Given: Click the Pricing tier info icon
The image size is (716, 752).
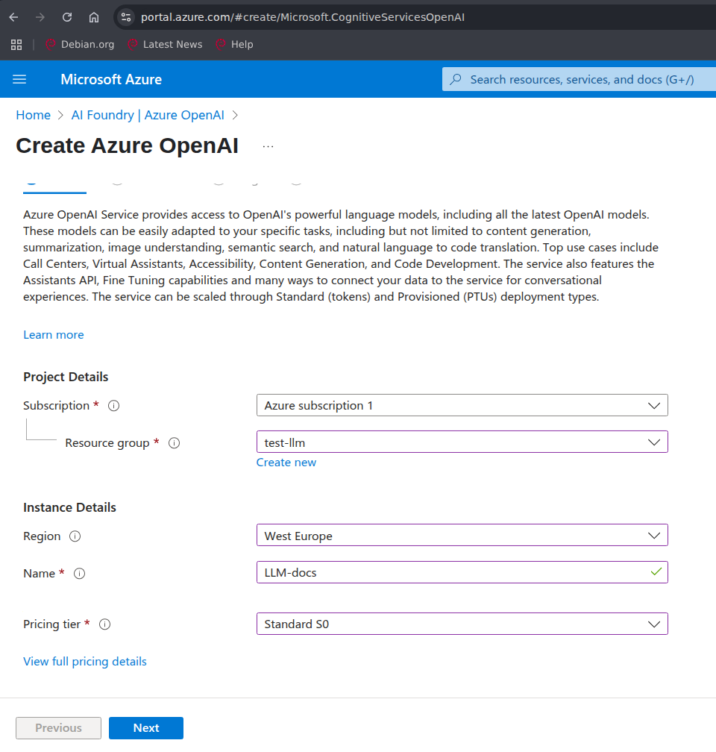Looking at the screenshot, I should tap(105, 624).
